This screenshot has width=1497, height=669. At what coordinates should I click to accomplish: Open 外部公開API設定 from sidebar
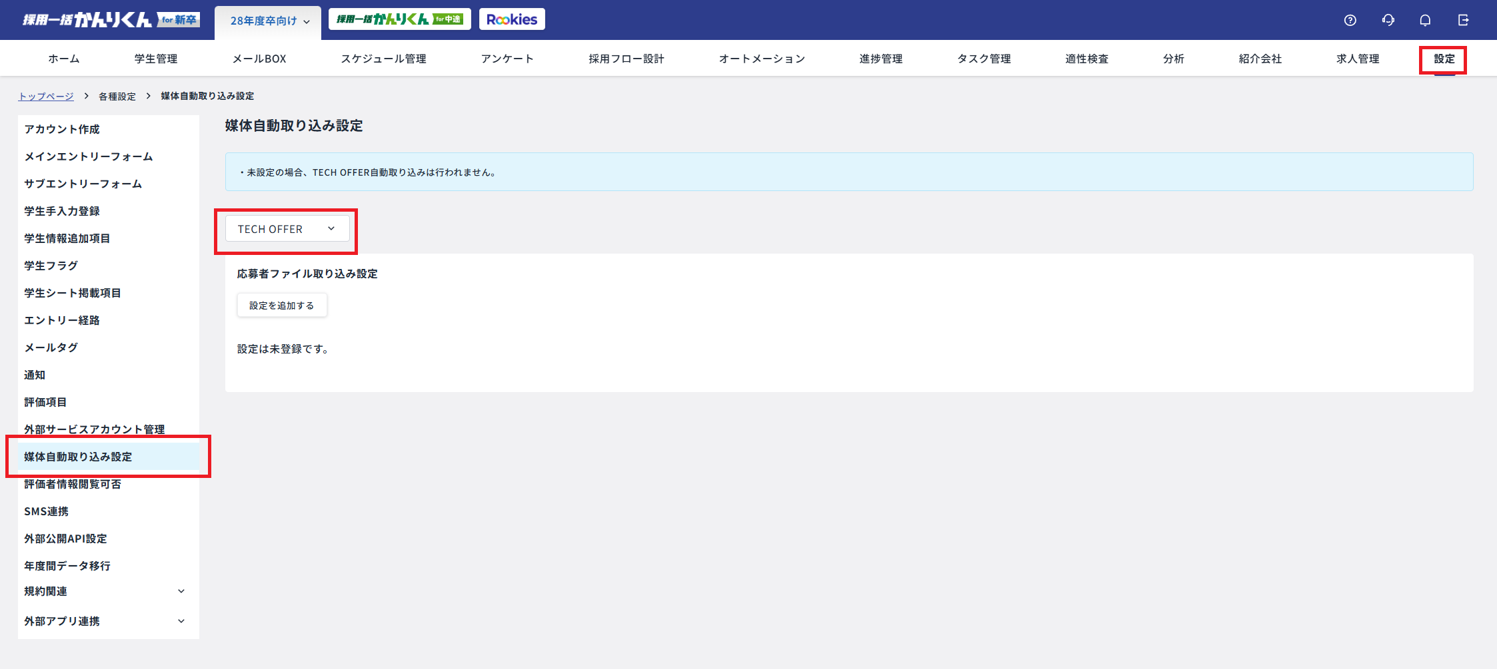pos(65,539)
